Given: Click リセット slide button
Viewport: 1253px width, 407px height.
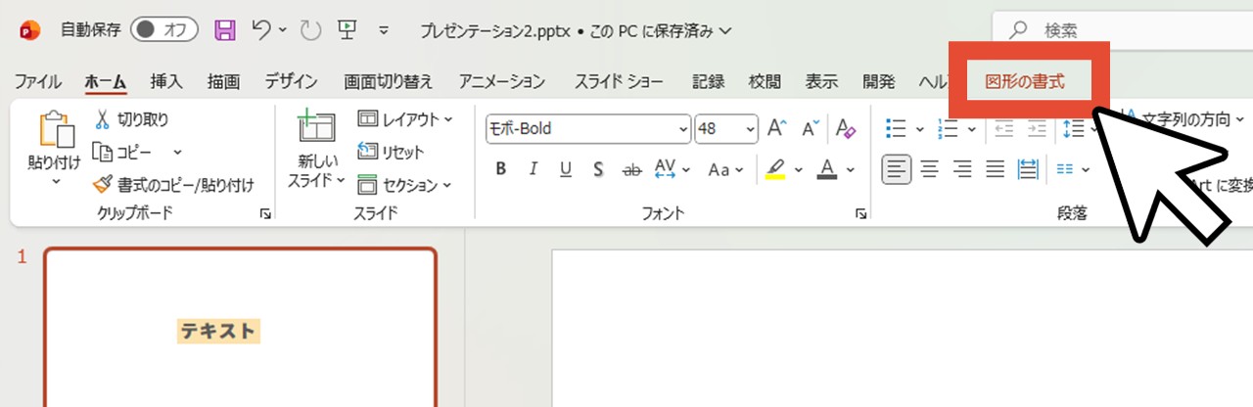Looking at the screenshot, I should point(391,152).
